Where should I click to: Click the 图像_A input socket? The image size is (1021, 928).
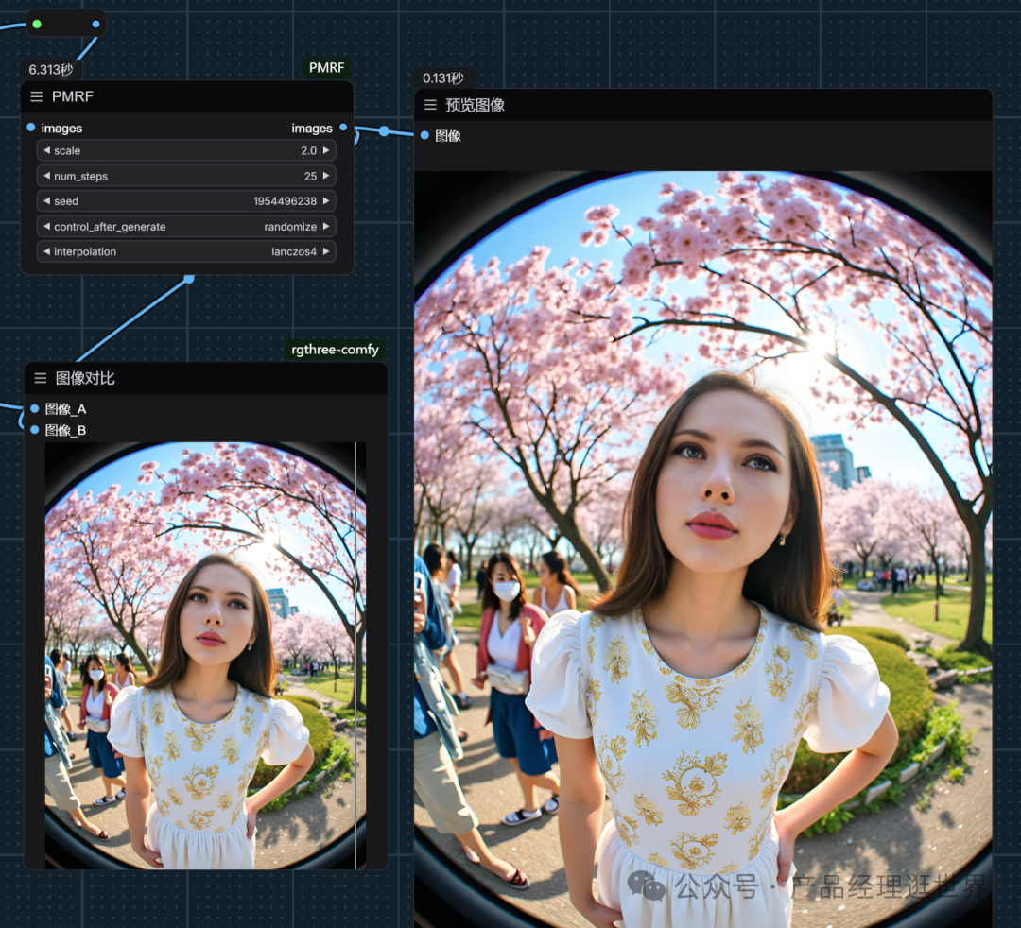[x=35, y=408]
